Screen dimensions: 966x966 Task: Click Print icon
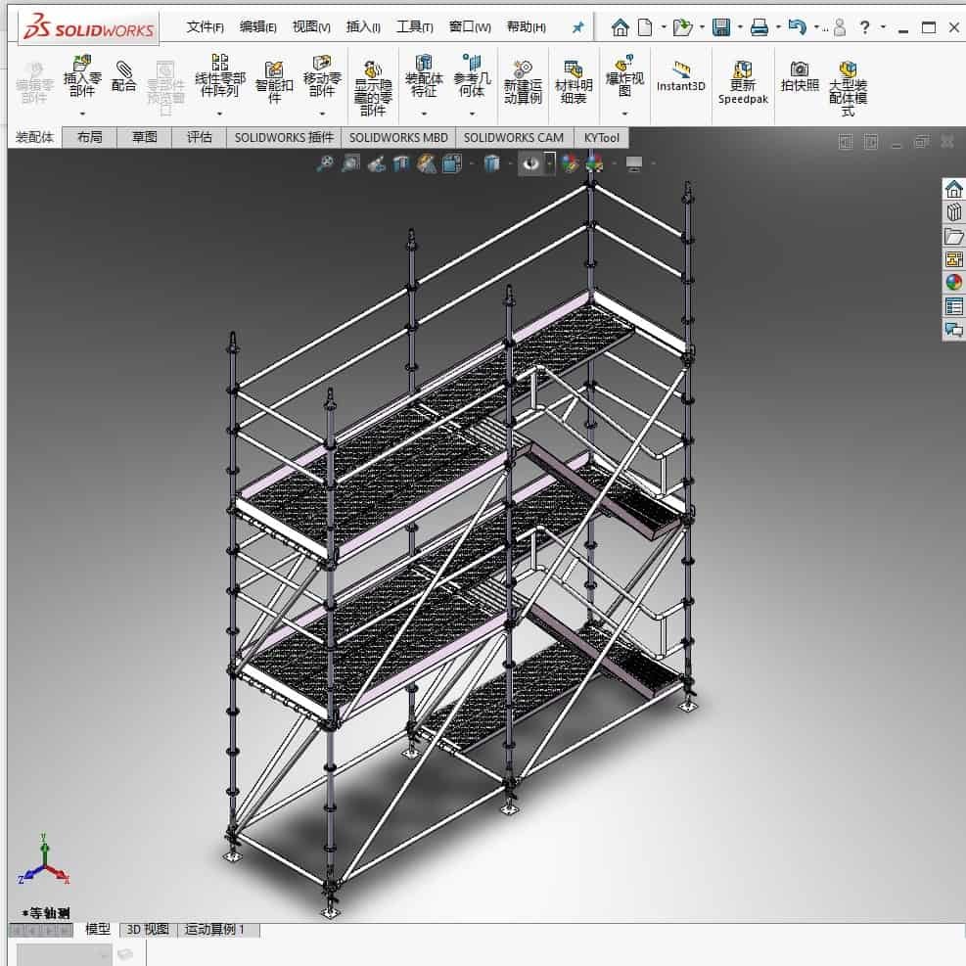click(x=759, y=27)
